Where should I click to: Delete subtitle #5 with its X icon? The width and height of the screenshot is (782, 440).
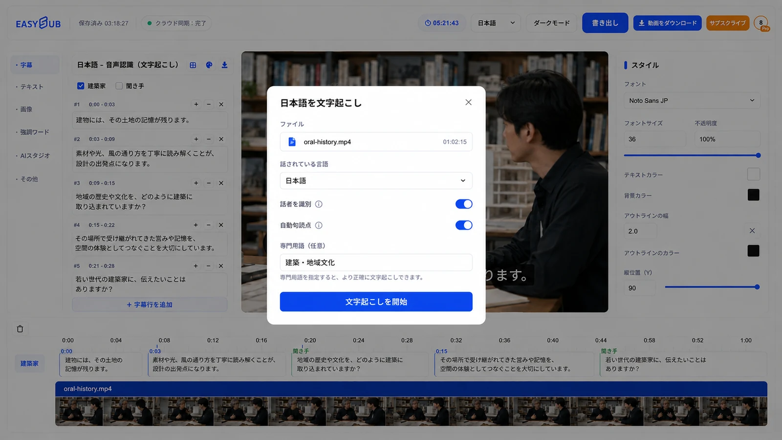pos(221,266)
